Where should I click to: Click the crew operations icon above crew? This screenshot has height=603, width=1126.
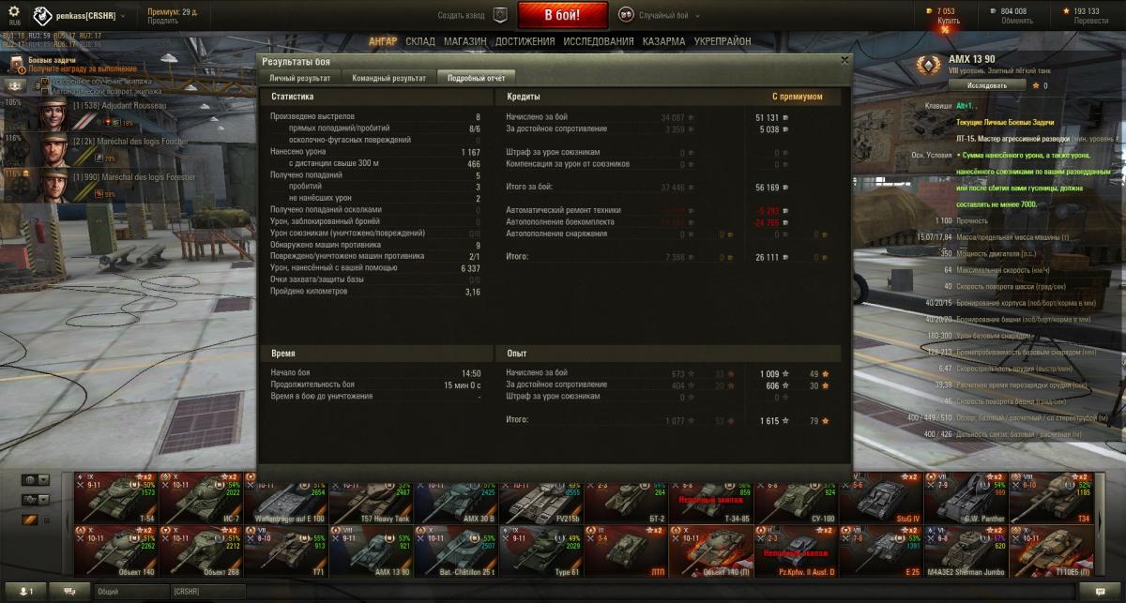[x=17, y=85]
